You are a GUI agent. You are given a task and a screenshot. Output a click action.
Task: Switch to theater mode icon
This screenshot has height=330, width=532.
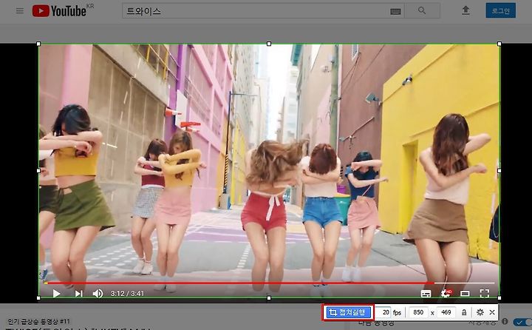click(x=465, y=294)
